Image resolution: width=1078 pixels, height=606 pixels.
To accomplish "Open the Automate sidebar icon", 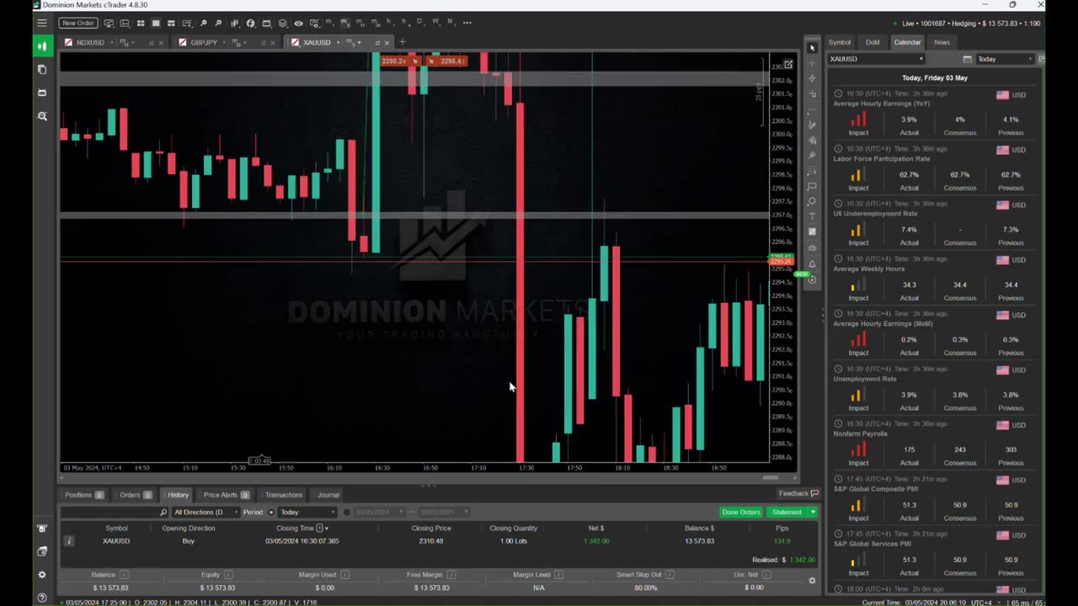I will pos(42,93).
